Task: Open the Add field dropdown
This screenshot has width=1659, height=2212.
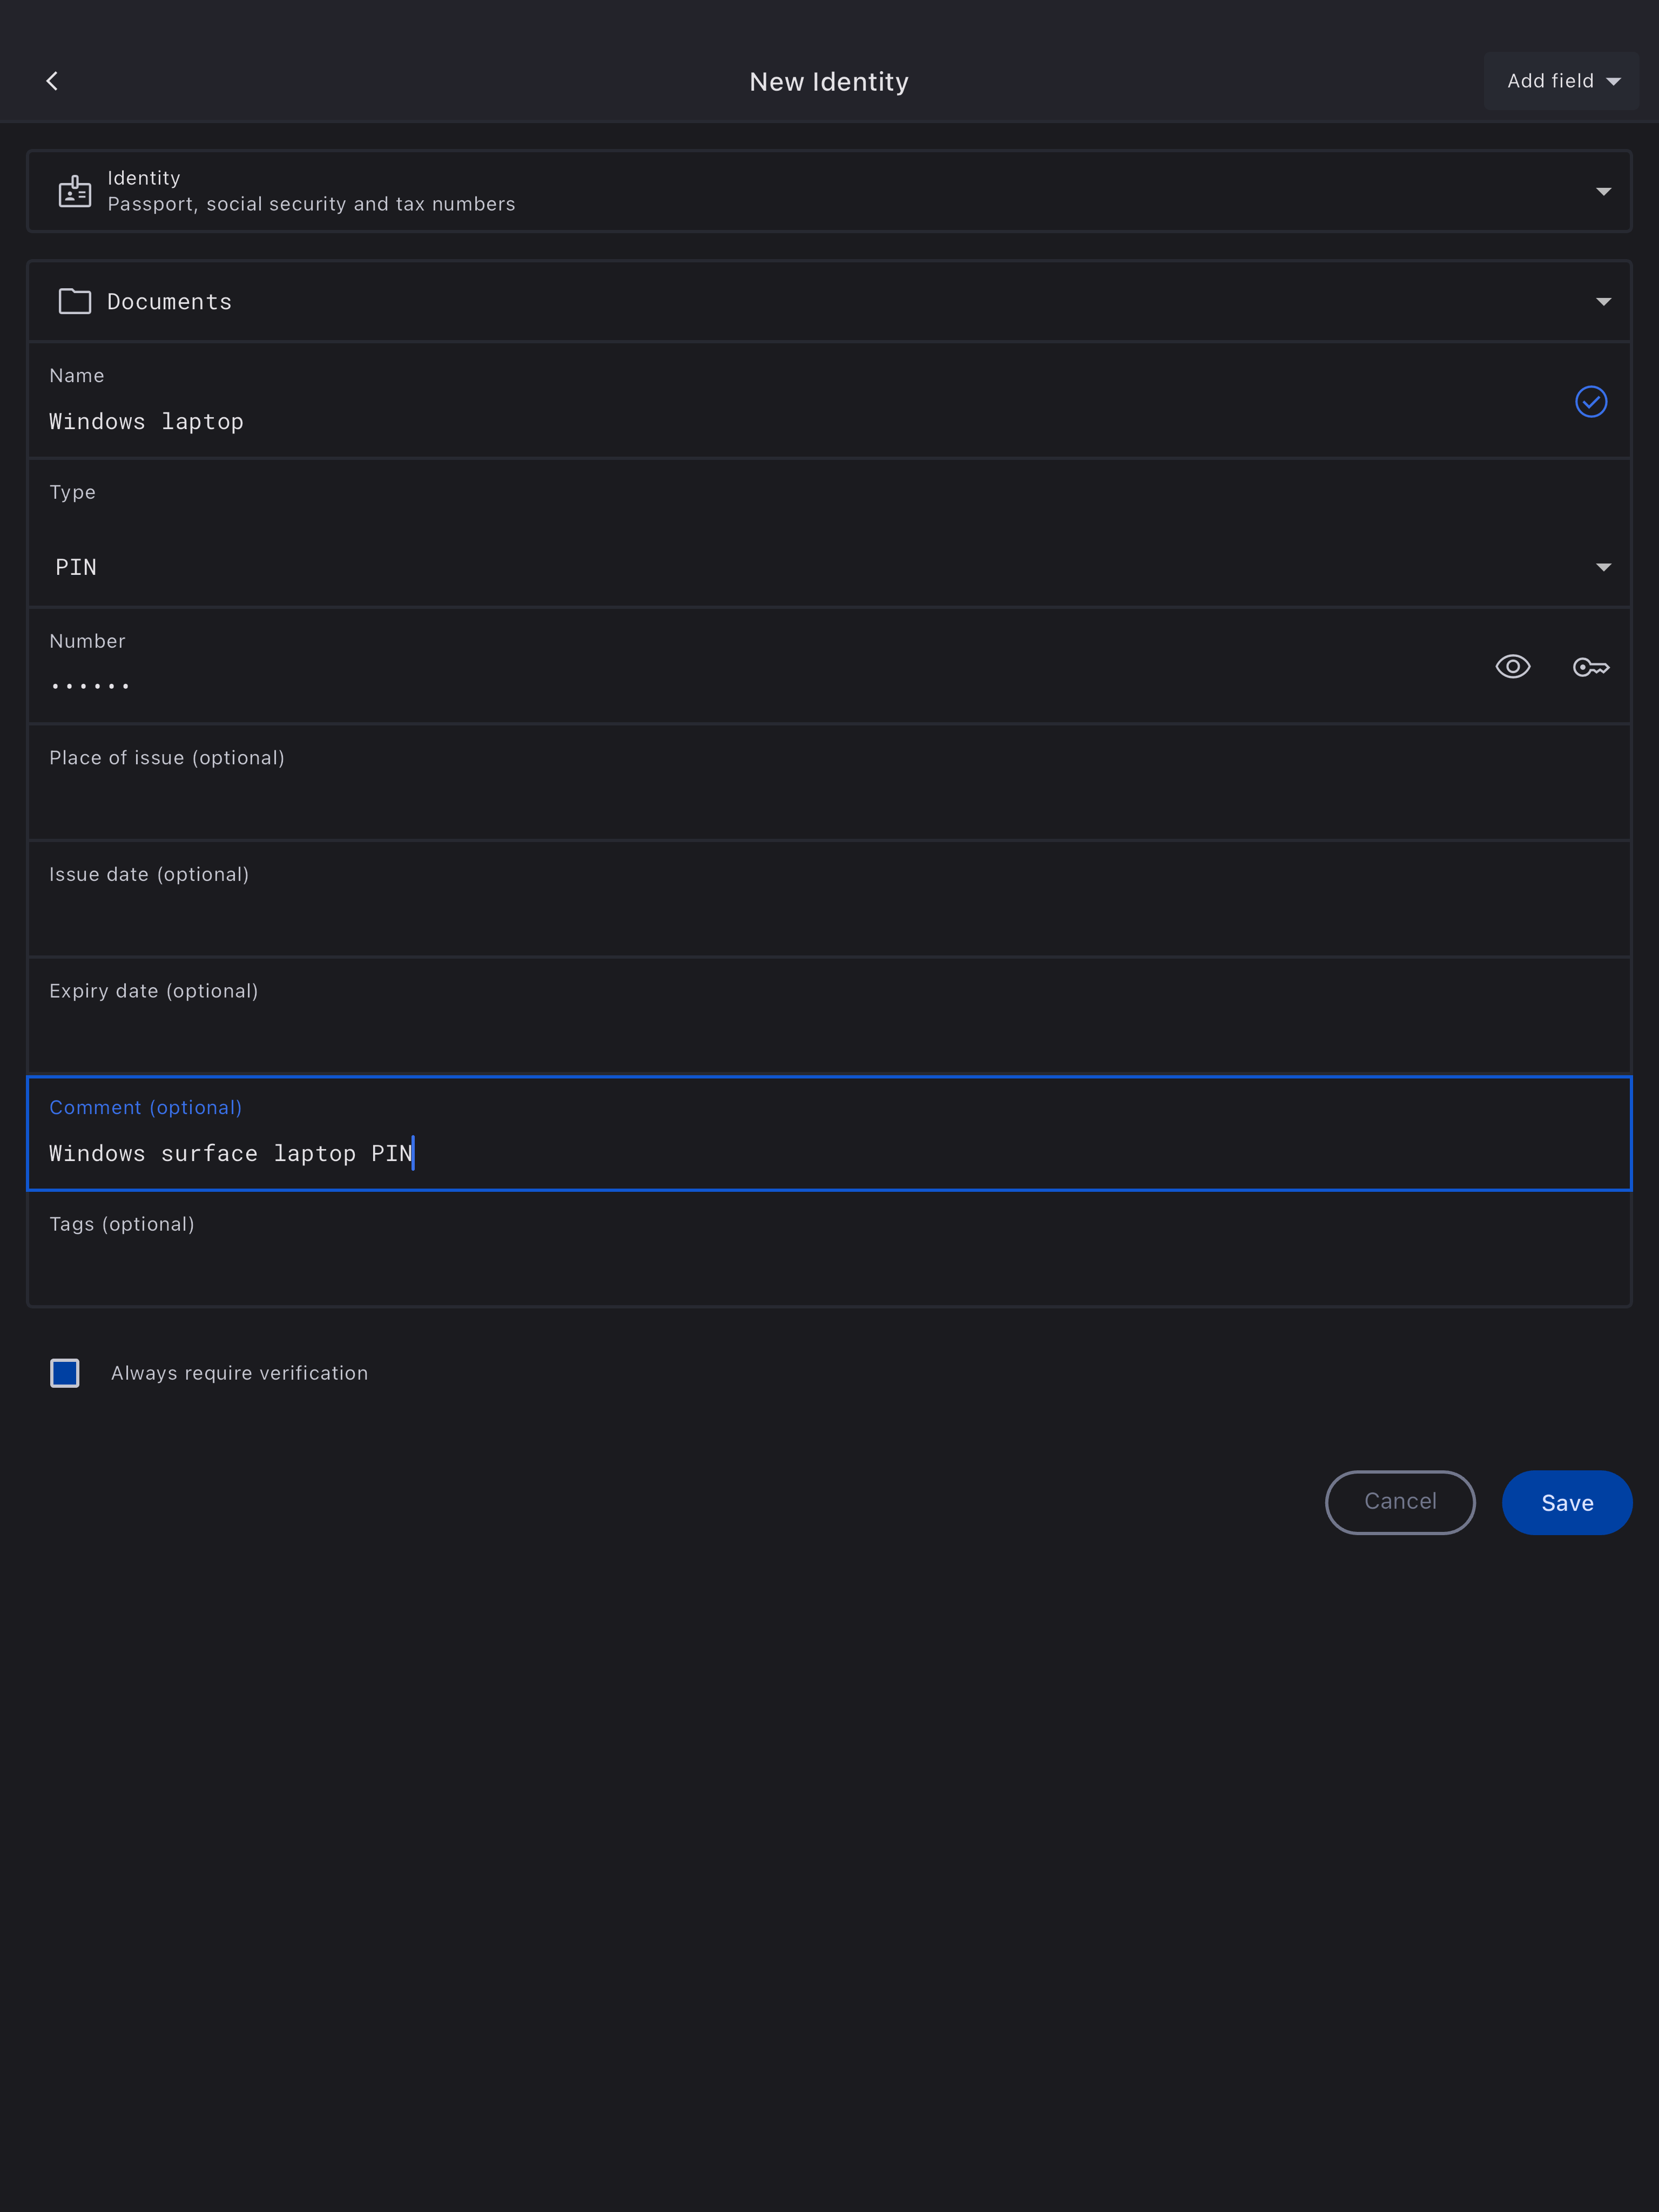Action: click(x=1561, y=81)
